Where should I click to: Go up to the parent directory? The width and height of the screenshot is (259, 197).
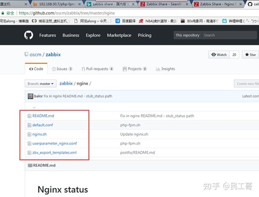click(34, 107)
